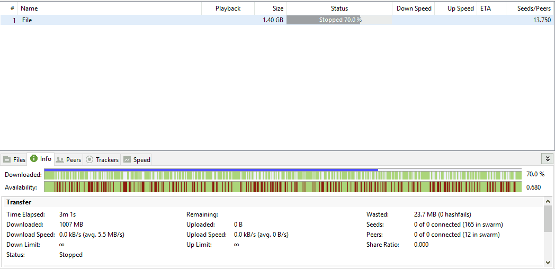Open the Peers tab
Viewport: 555px width, 269px height.
(69, 159)
